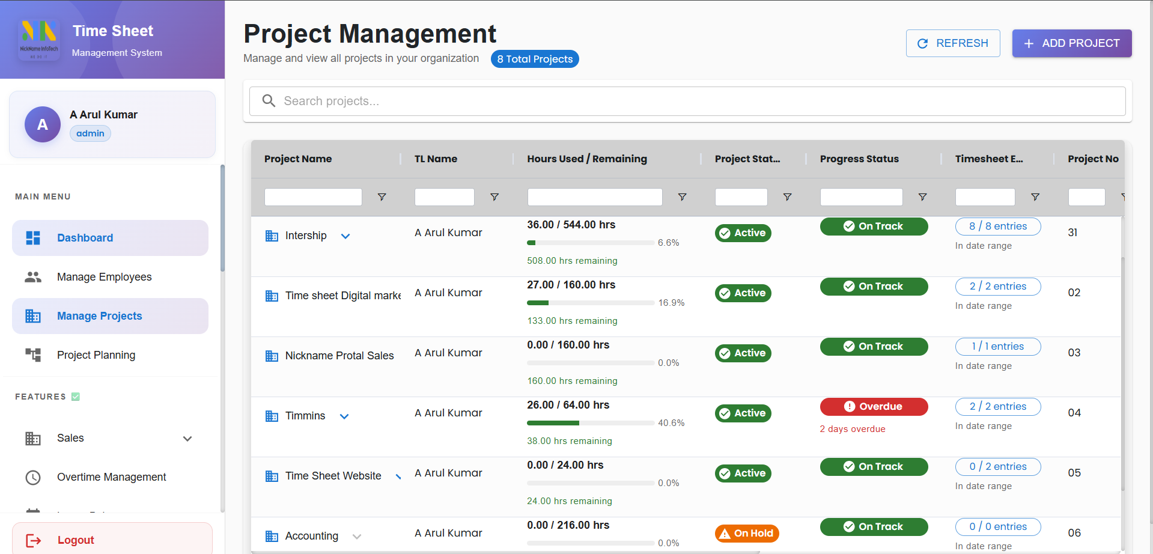
Task: Open the Dashboard from the sidebar
Action: (85, 237)
